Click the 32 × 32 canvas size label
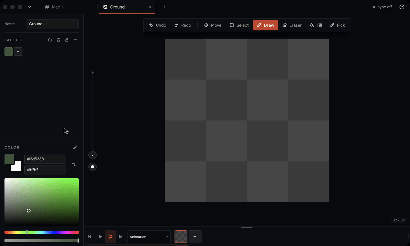This screenshot has width=410, height=246. pyautogui.click(x=399, y=220)
